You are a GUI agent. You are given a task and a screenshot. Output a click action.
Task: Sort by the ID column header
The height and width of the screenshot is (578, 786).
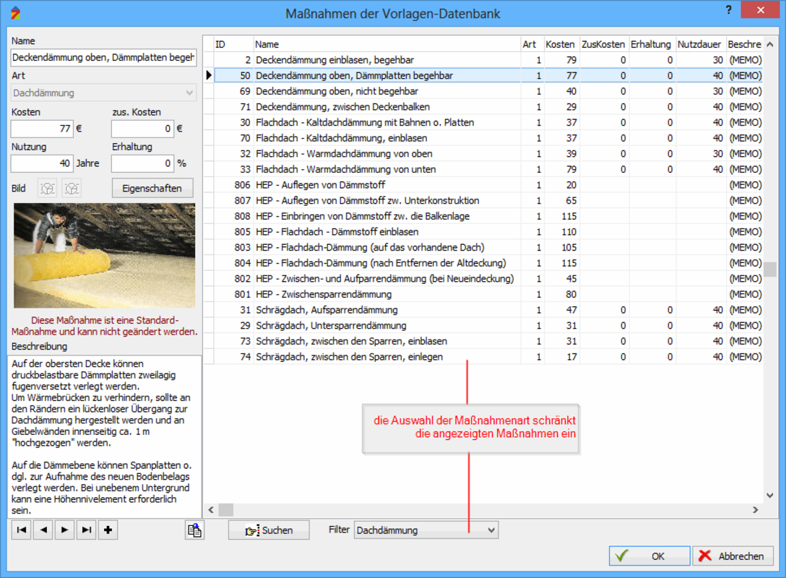[233, 44]
